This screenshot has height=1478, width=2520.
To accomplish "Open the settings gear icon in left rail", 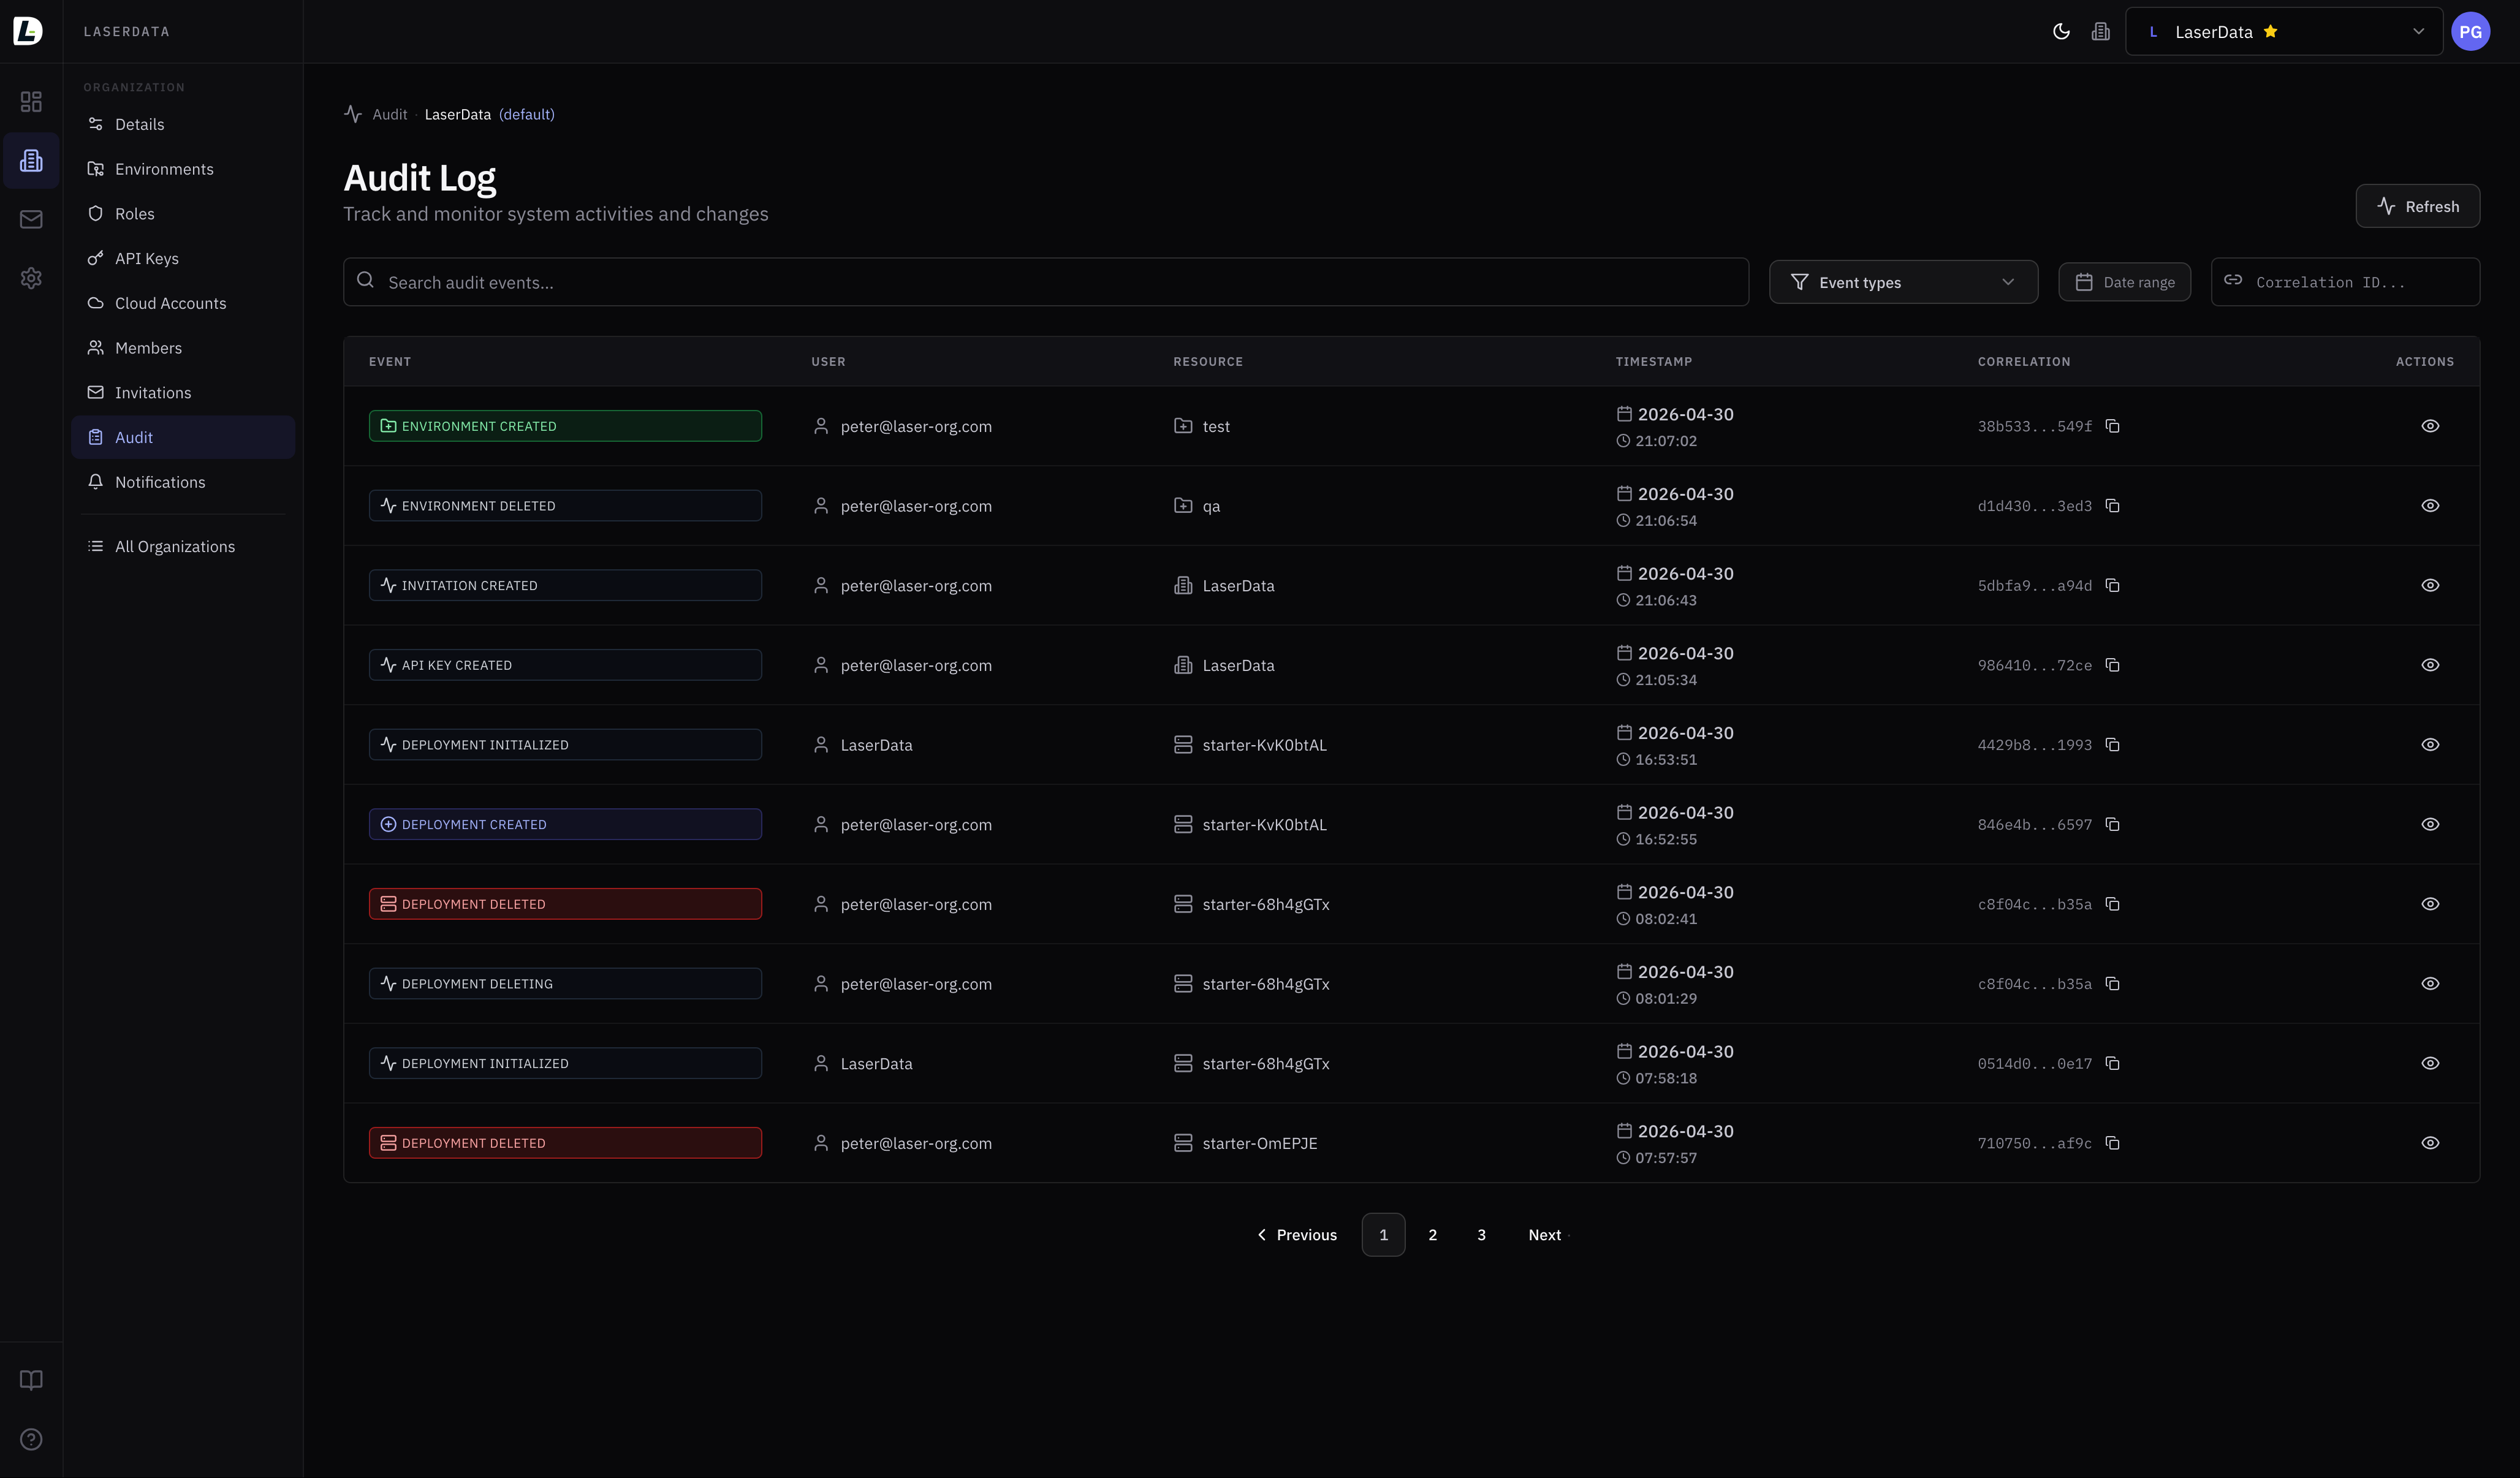I will coord(31,278).
